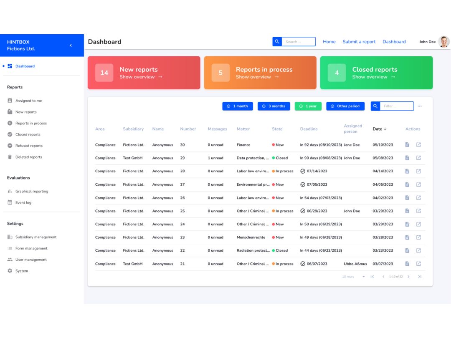Image resolution: width=451 pixels, height=338 pixels.
Task: Open external link icon for report 22
Action: [418, 251]
